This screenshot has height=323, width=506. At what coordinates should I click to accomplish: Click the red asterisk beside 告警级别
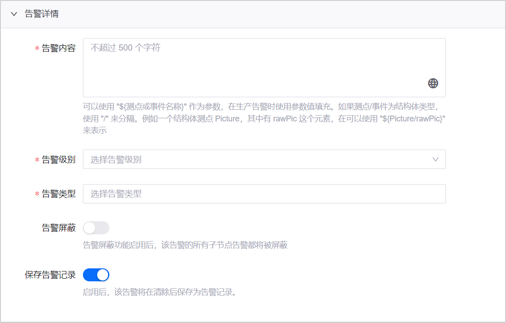[x=37, y=160]
